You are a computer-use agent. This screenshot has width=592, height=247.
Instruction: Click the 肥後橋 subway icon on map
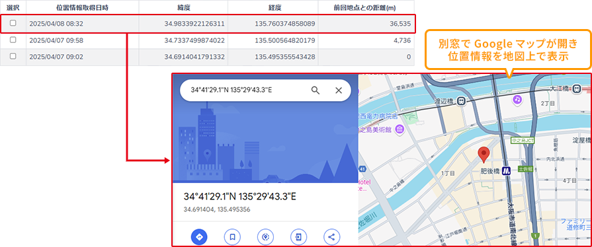[506, 171]
